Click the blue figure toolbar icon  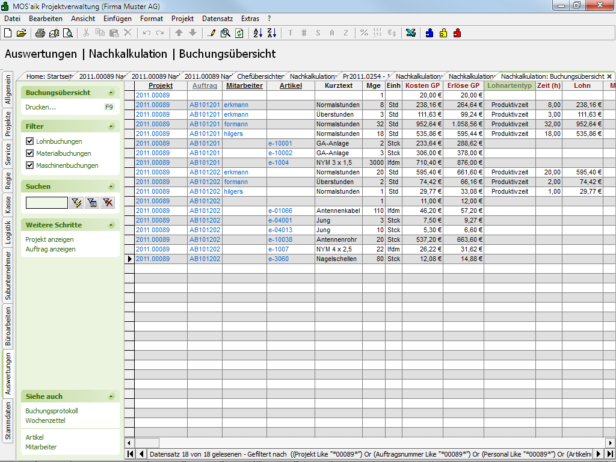(x=430, y=33)
